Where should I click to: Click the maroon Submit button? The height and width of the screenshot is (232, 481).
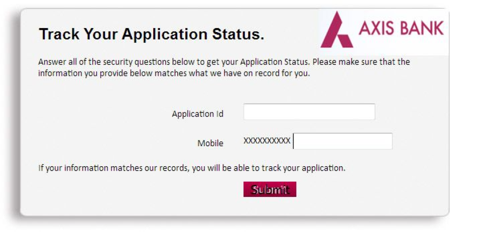click(x=270, y=189)
